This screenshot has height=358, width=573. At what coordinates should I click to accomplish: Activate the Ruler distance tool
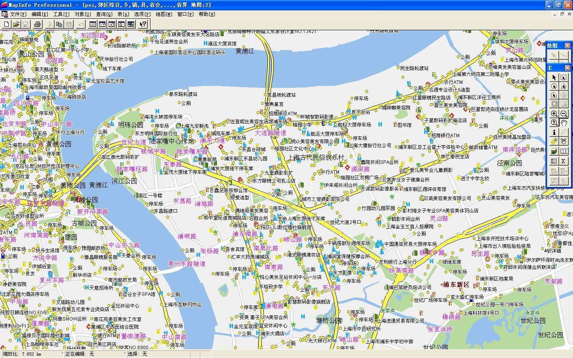click(x=564, y=151)
